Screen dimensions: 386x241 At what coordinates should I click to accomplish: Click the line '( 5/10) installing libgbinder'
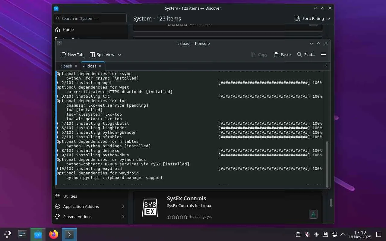(92, 128)
